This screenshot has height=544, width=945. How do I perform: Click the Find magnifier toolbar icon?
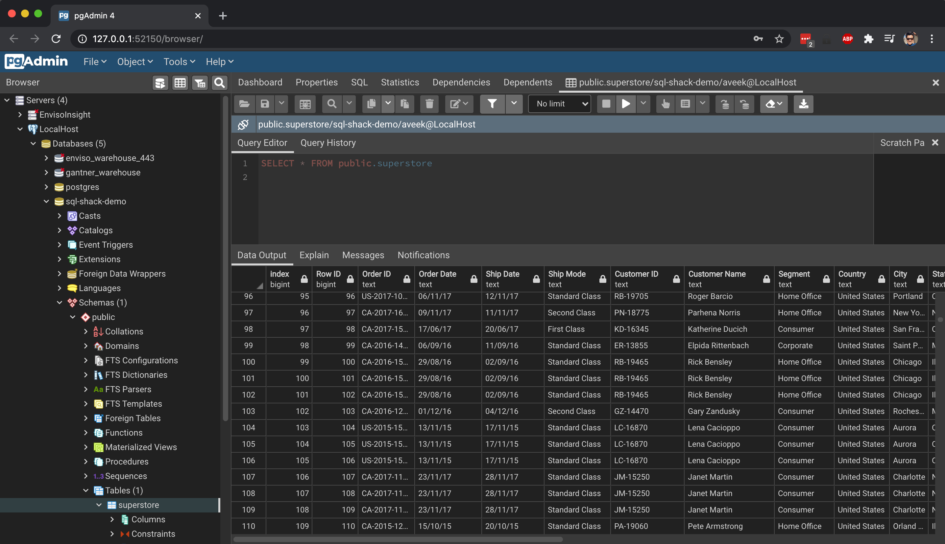point(332,104)
